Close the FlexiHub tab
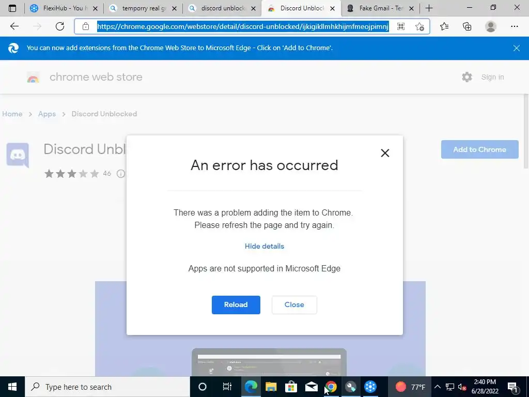The image size is (529, 397). (95, 8)
